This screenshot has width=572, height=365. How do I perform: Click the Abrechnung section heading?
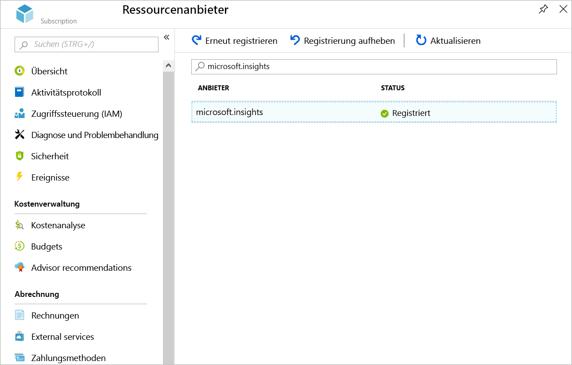pyautogui.click(x=37, y=294)
